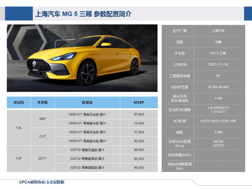Click the "88/150 127/275" power and torque value
The image size is (252, 189).
click(218, 144)
